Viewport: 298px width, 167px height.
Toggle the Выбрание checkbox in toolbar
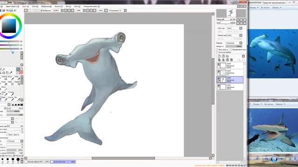(41, 11)
